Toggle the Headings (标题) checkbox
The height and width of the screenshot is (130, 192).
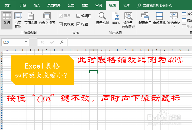pyautogui.click(x=78, y=24)
